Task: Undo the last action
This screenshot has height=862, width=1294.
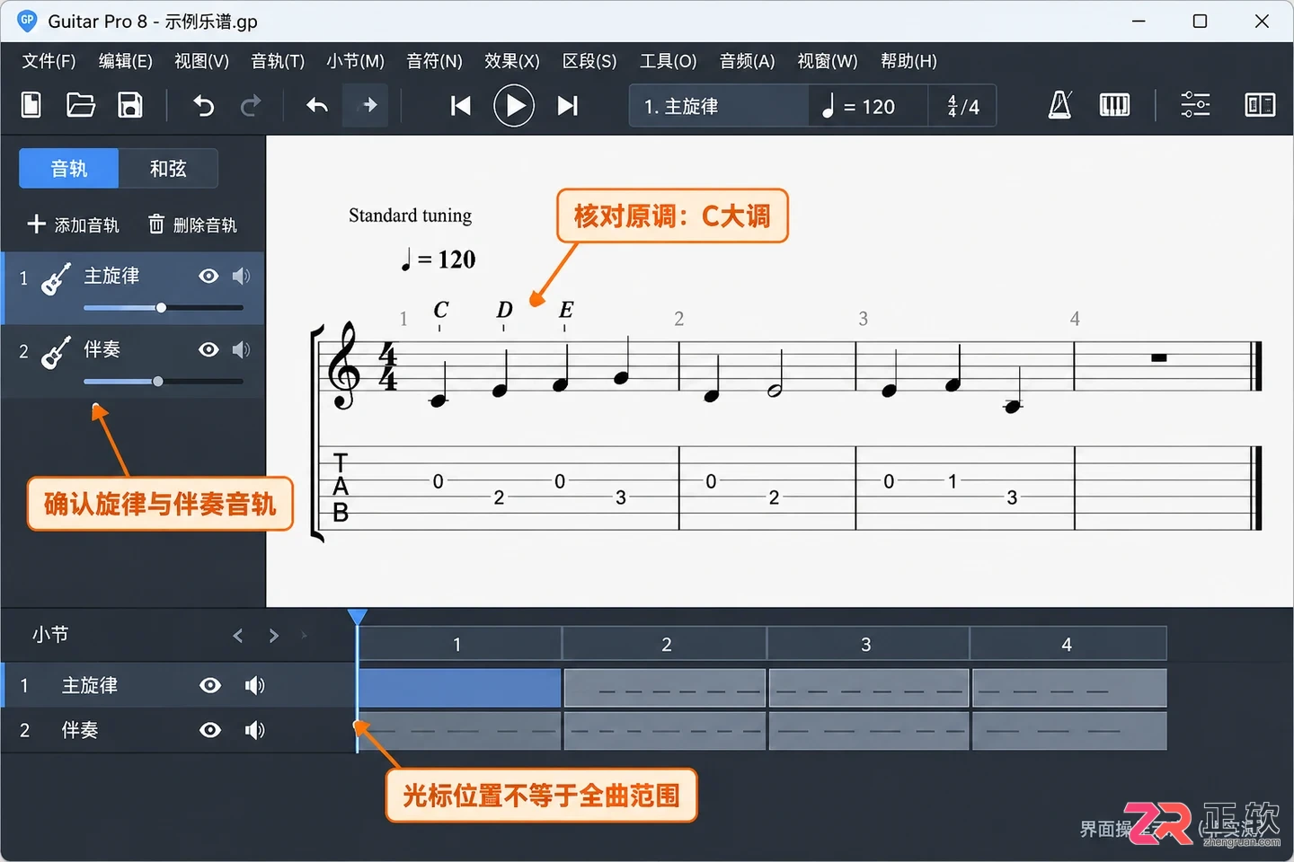Action: 204,106
